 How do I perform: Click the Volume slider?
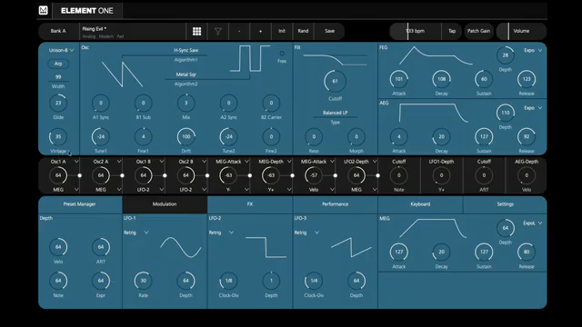(x=521, y=31)
